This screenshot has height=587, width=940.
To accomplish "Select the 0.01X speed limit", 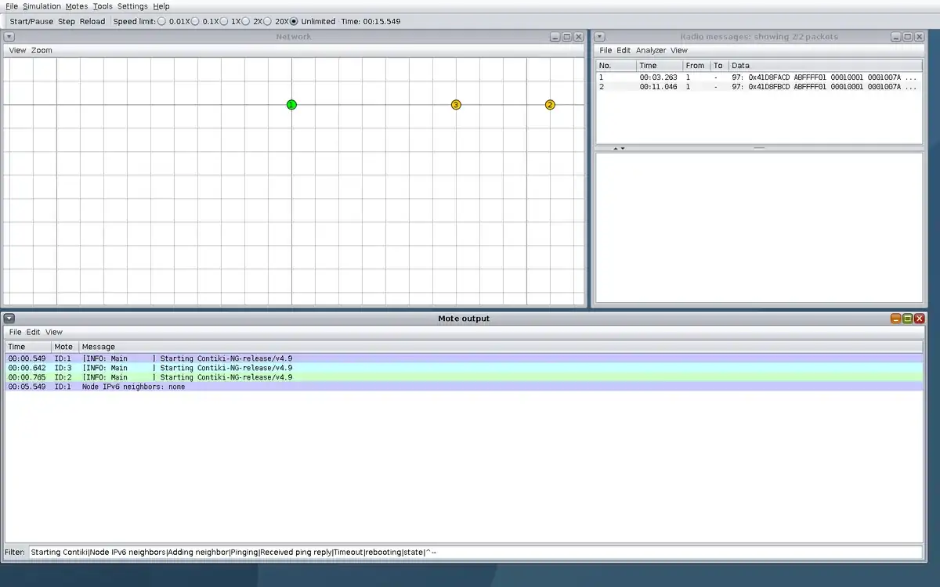I will [x=174, y=21].
